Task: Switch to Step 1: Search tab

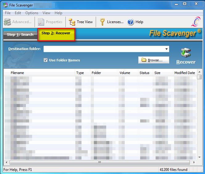Action: [20, 35]
